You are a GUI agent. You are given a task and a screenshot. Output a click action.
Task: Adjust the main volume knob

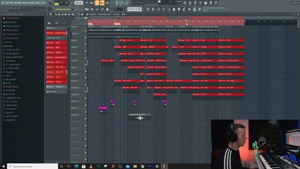[x=50, y=3]
